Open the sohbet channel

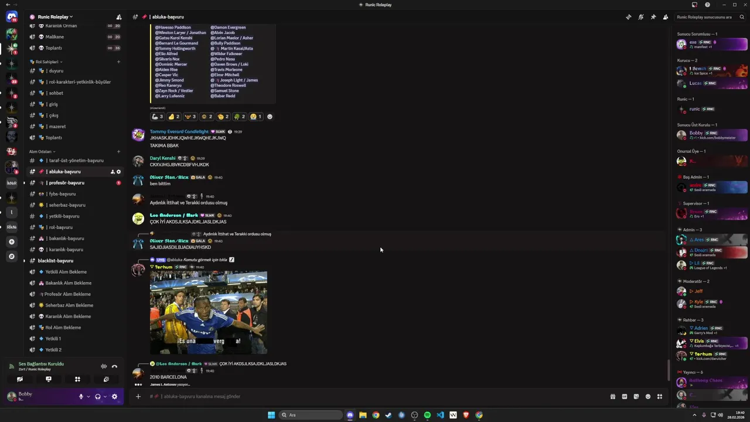coord(74,93)
